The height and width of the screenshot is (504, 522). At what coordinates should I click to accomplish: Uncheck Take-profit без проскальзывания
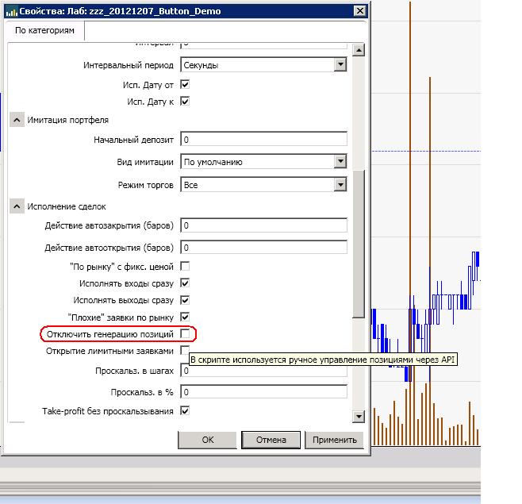(185, 411)
